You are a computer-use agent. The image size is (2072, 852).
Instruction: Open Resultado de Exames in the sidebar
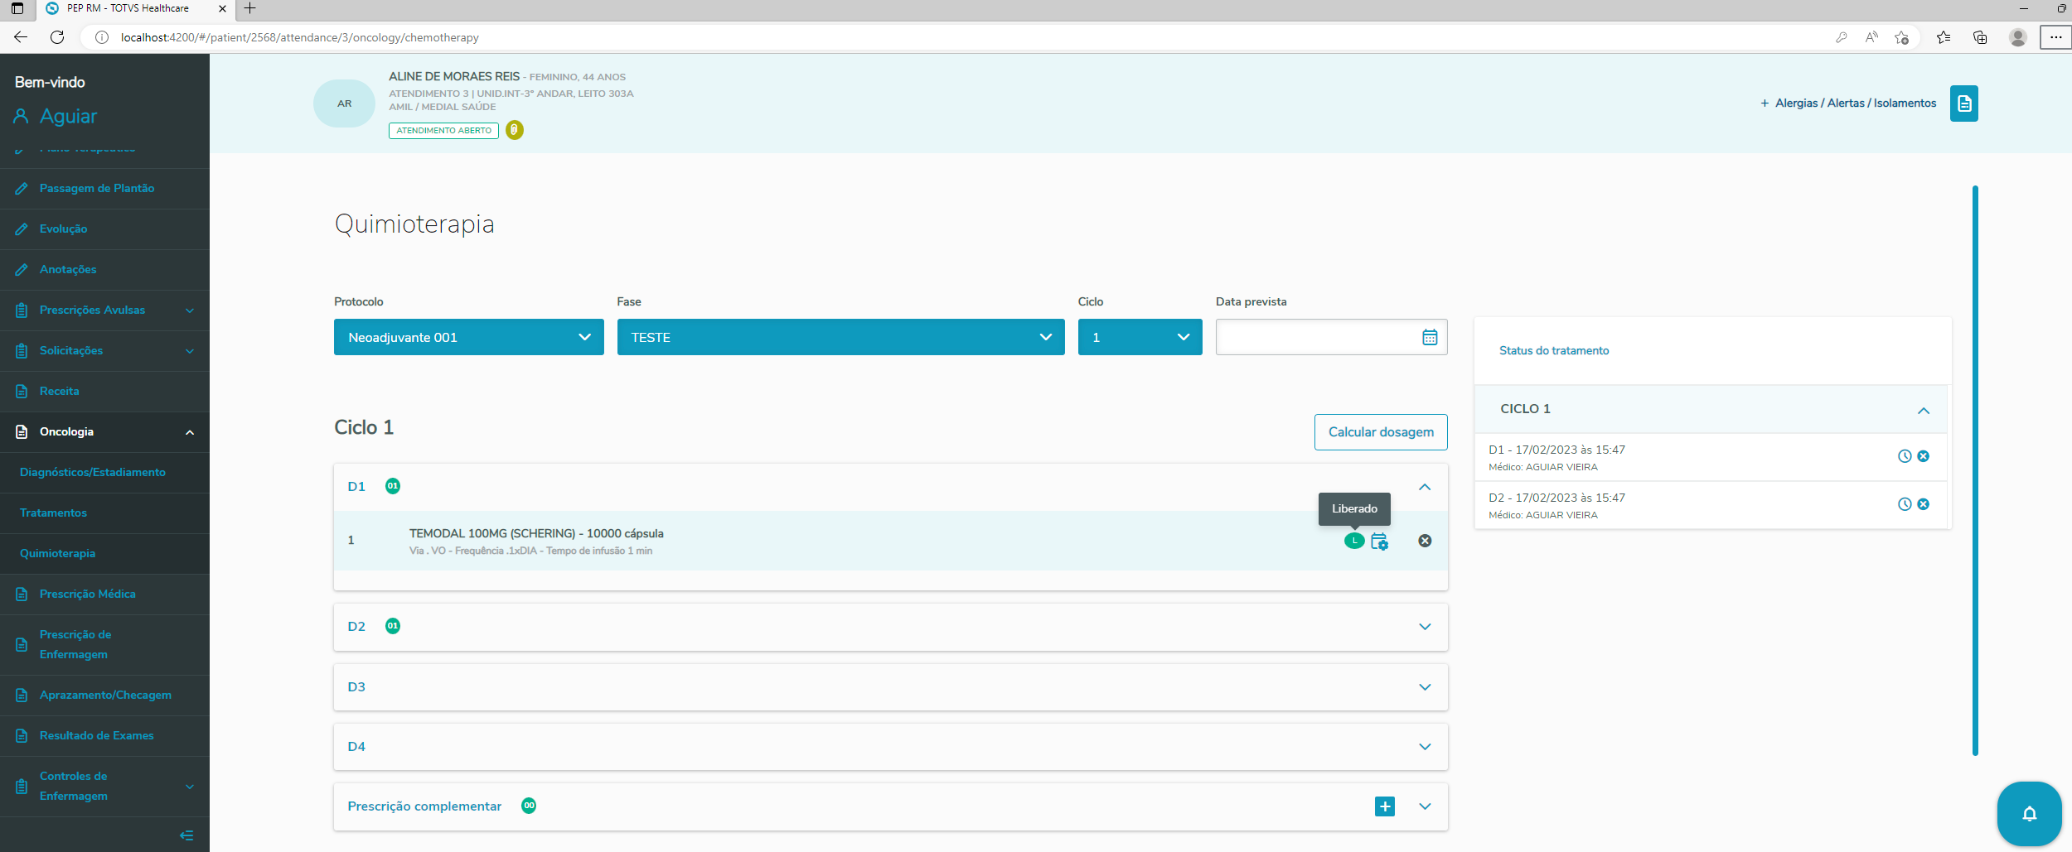coord(104,736)
